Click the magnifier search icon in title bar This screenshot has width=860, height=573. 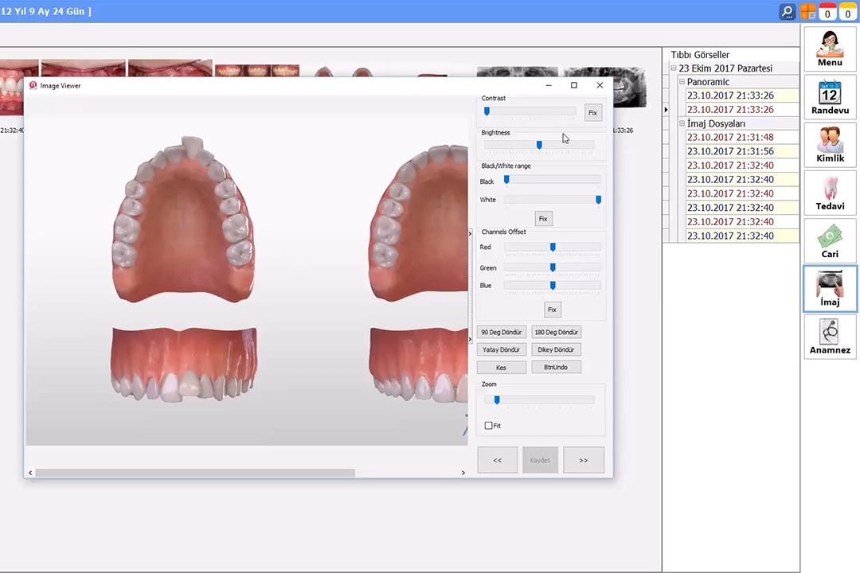pyautogui.click(x=788, y=12)
